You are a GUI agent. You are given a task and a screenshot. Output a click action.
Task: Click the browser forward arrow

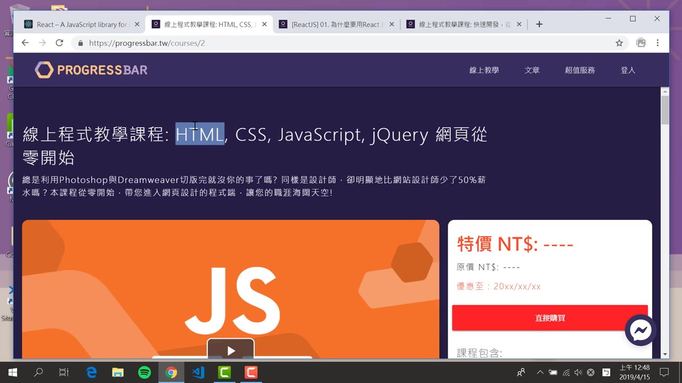(42, 43)
